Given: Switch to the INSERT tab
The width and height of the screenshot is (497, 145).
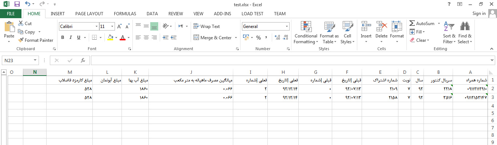Looking at the screenshot, I should click(x=57, y=14).
